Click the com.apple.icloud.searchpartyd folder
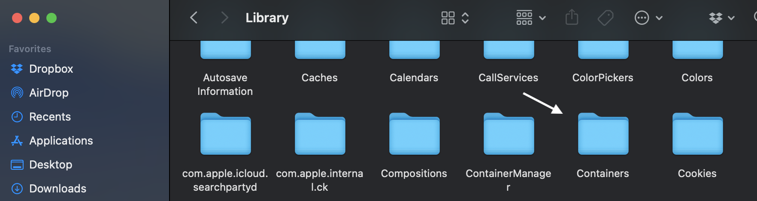Viewport: 757px width, 201px height. [225, 134]
